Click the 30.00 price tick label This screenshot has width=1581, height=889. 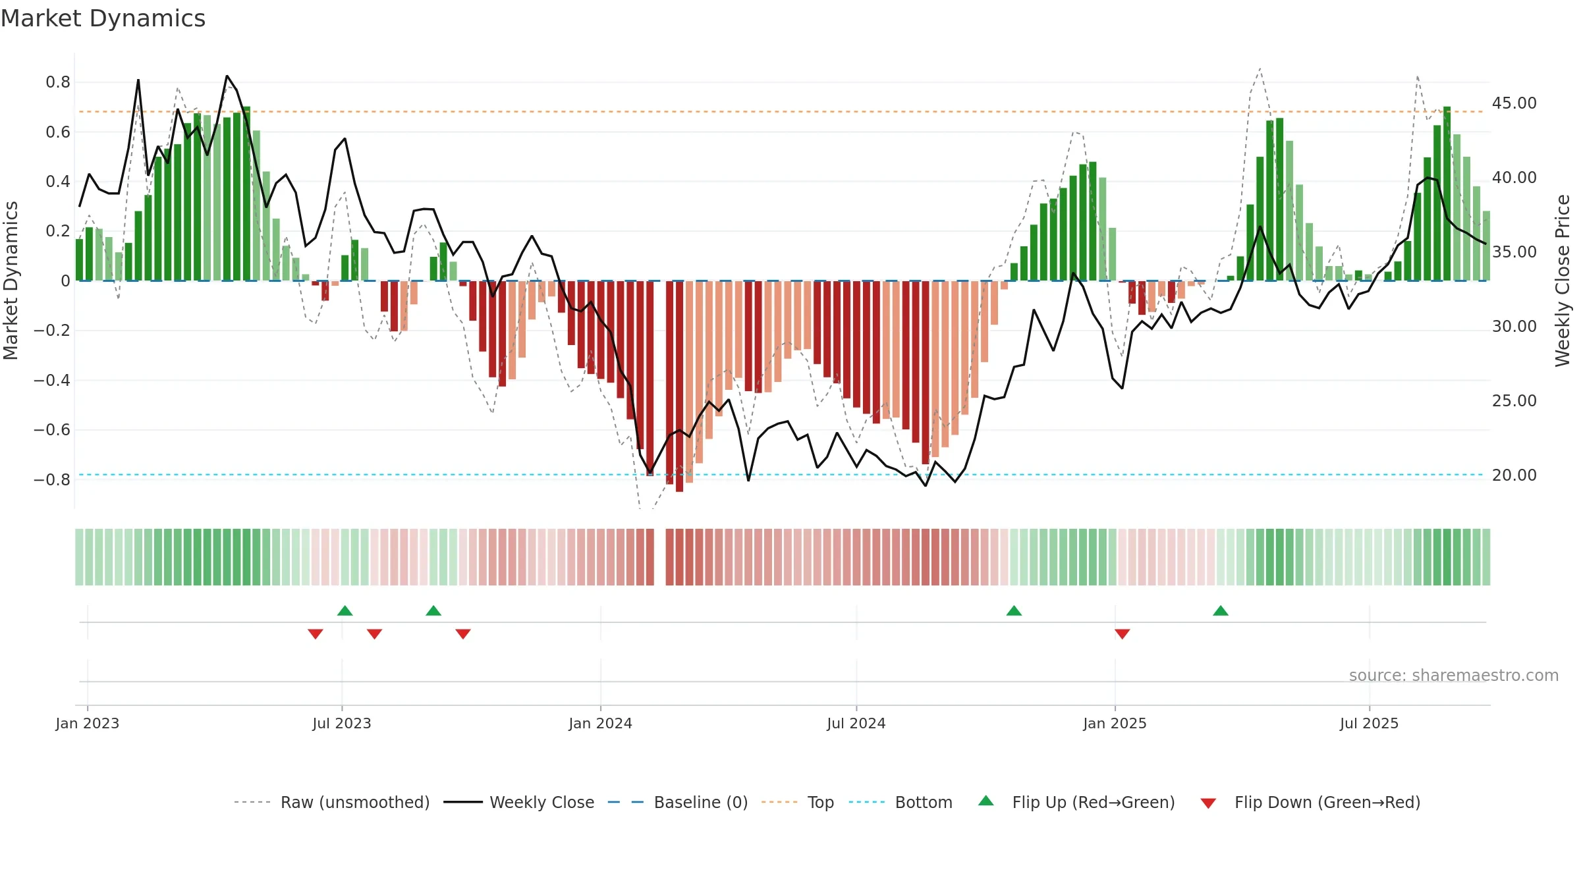tap(1514, 327)
